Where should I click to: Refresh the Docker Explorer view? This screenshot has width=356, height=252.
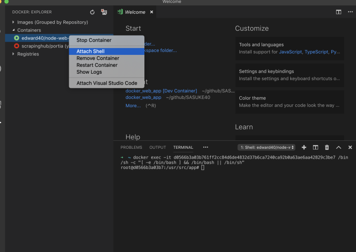click(x=92, y=12)
